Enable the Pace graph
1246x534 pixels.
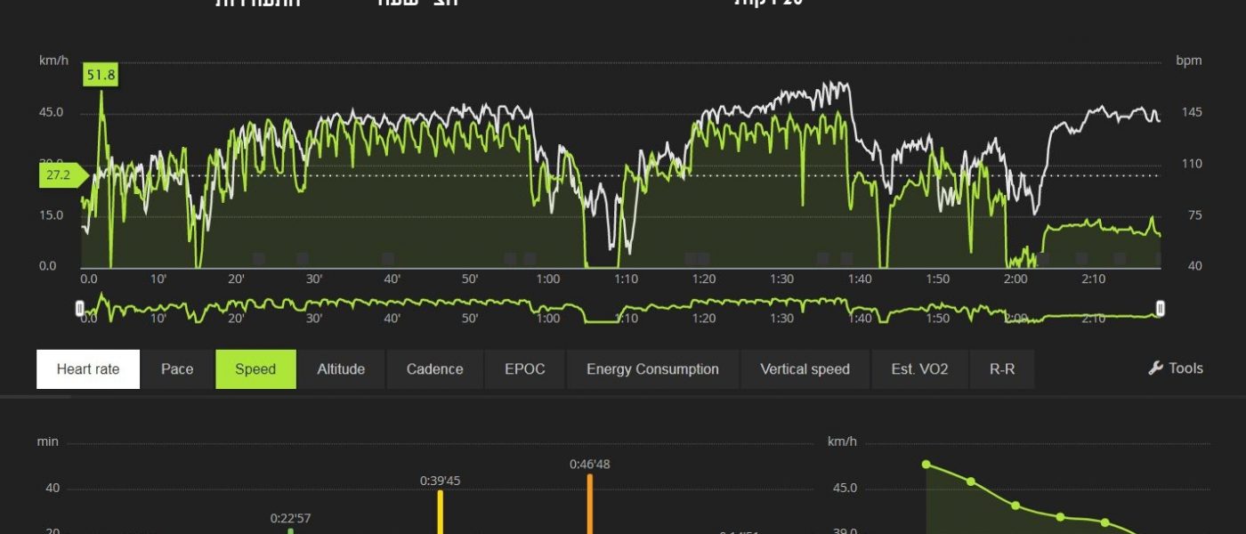[177, 369]
